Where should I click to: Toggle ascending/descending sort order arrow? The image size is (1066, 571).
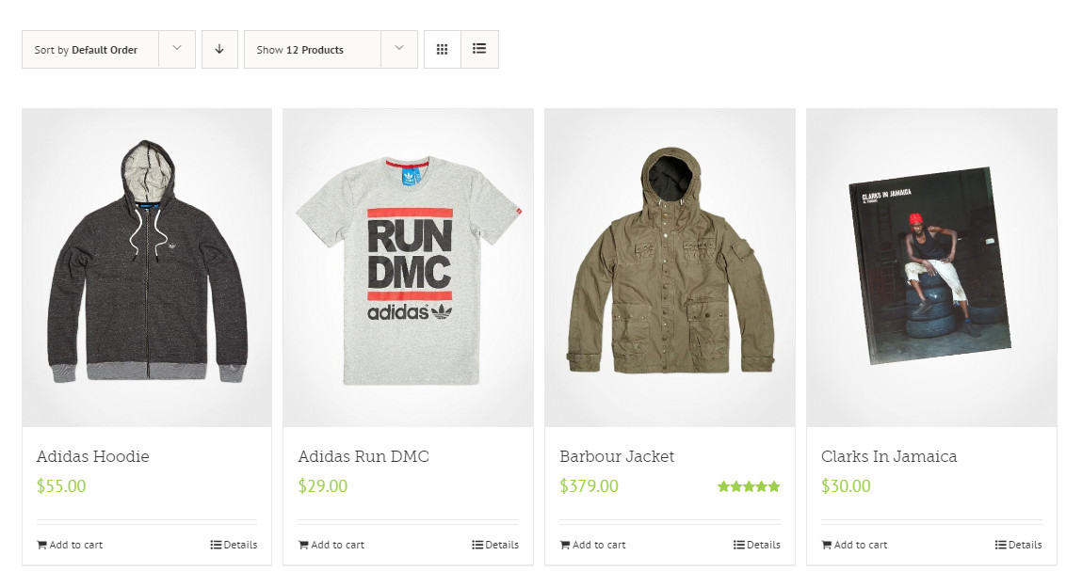tap(219, 50)
